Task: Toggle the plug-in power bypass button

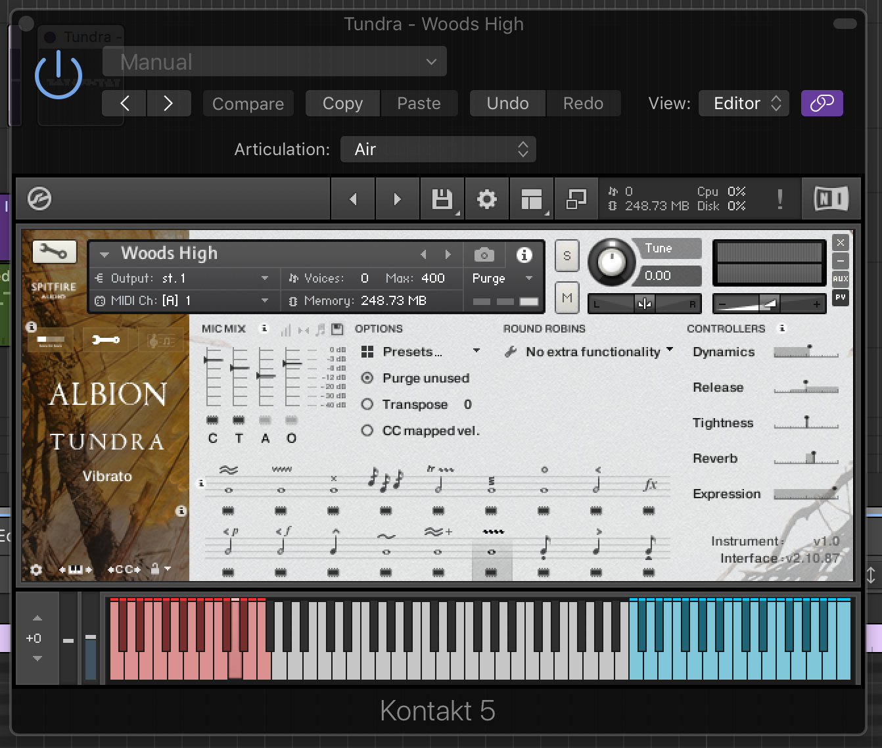Action: coord(58,75)
